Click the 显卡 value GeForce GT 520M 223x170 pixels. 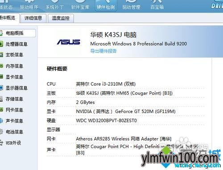click(x=126, y=112)
